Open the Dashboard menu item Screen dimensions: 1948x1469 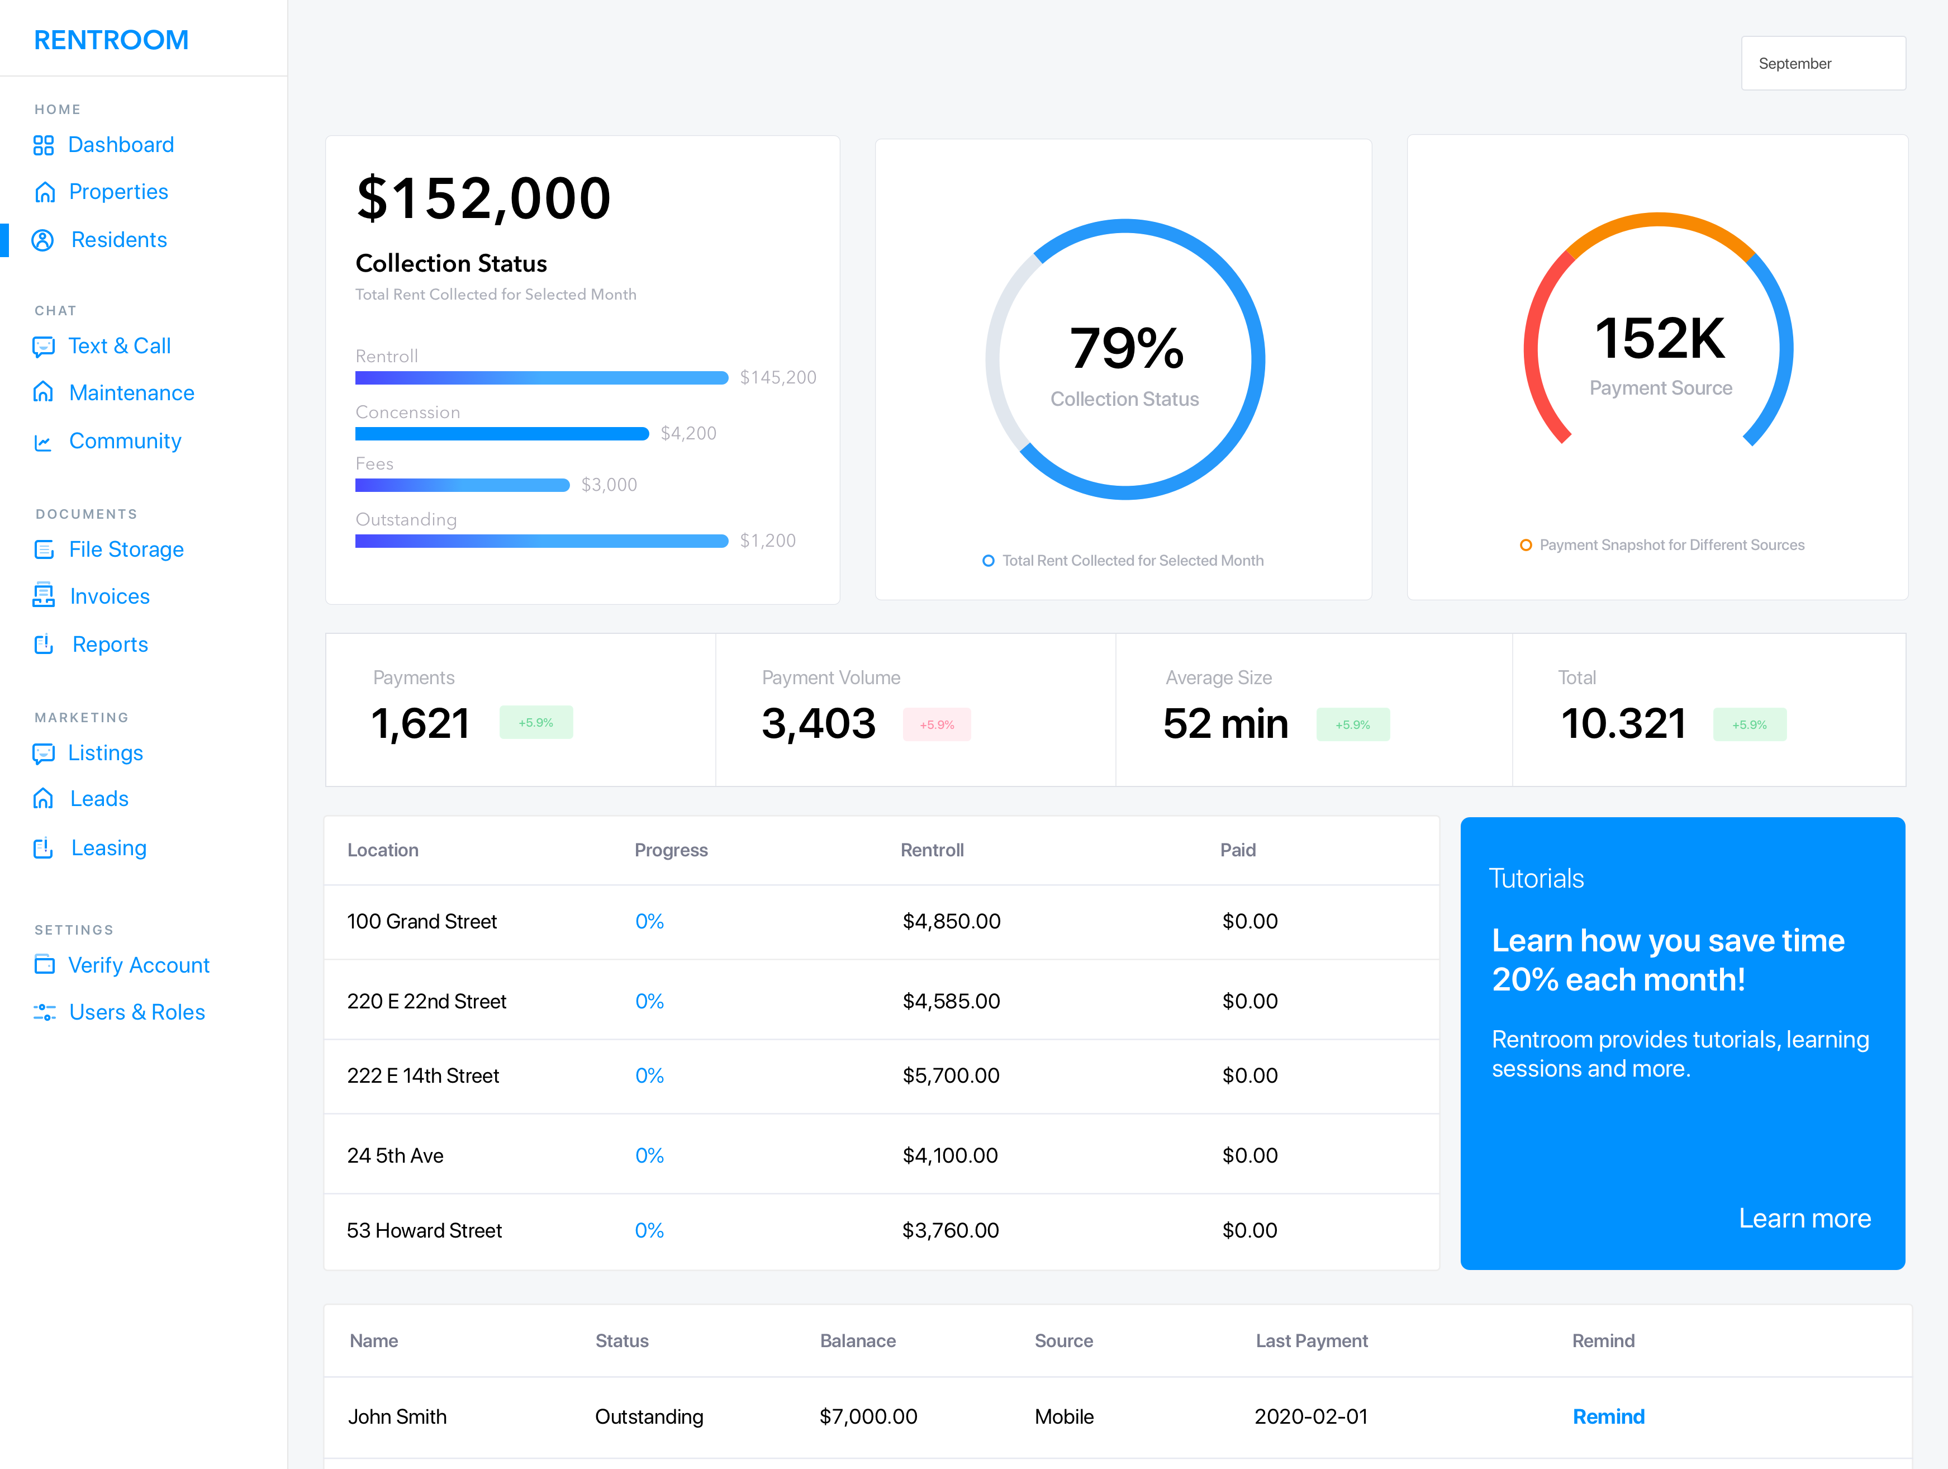[121, 145]
